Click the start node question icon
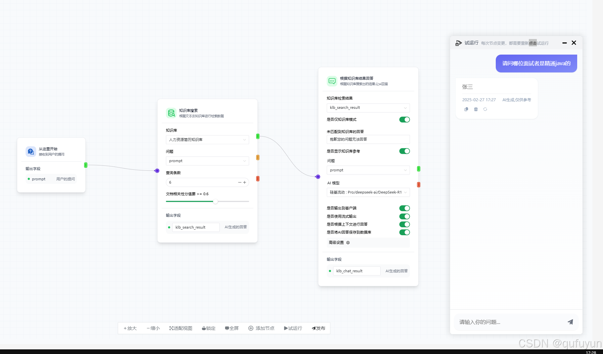Screen dimensions: 603x354 pos(31,152)
